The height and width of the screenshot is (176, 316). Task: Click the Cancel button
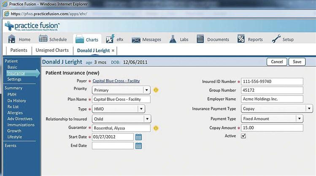click(x=277, y=62)
